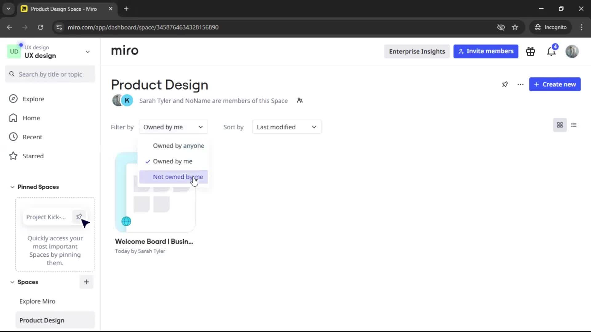Add a new Space with plus button
Image resolution: width=591 pixels, height=332 pixels.
(86, 282)
